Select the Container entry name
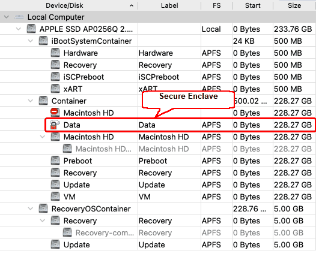The width and height of the screenshot is (316, 257). click(x=69, y=101)
